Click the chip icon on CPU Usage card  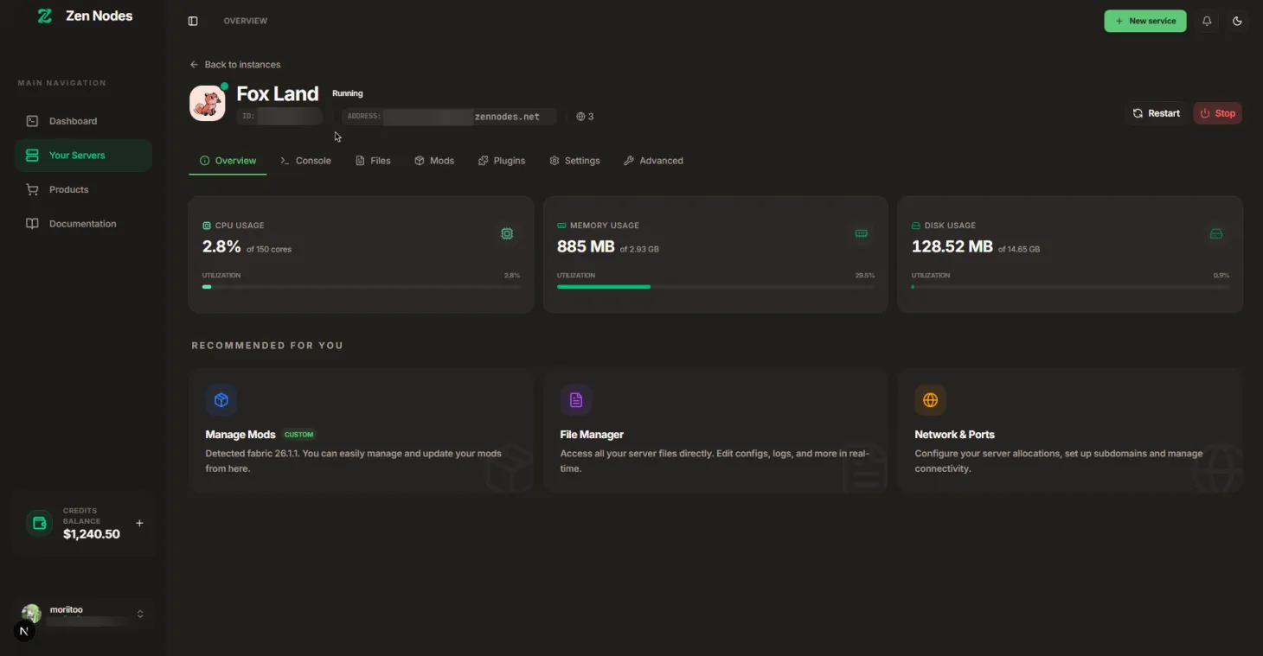tap(507, 233)
